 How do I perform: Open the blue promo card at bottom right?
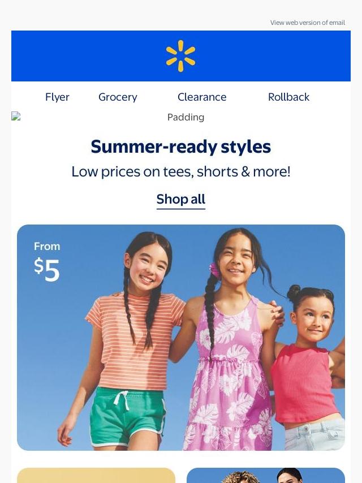pyautogui.click(x=266, y=475)
